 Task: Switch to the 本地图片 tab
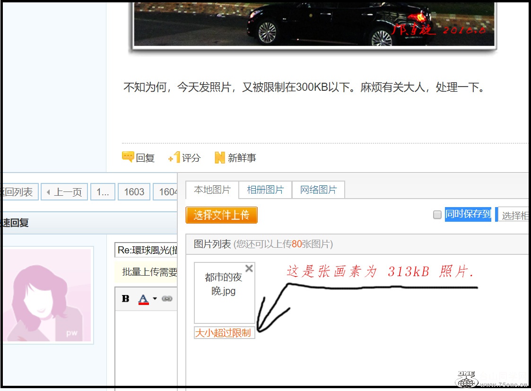point(212,190)
